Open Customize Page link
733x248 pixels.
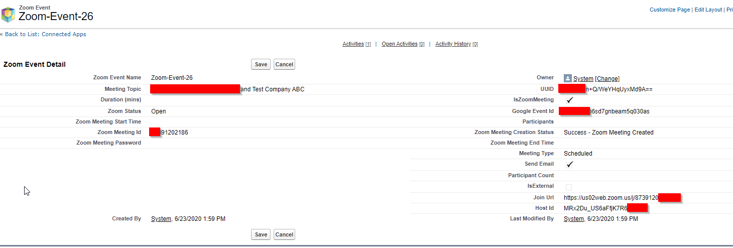tap(670, 10)
